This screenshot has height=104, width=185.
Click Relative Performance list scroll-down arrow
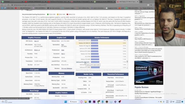pos(127,68)
